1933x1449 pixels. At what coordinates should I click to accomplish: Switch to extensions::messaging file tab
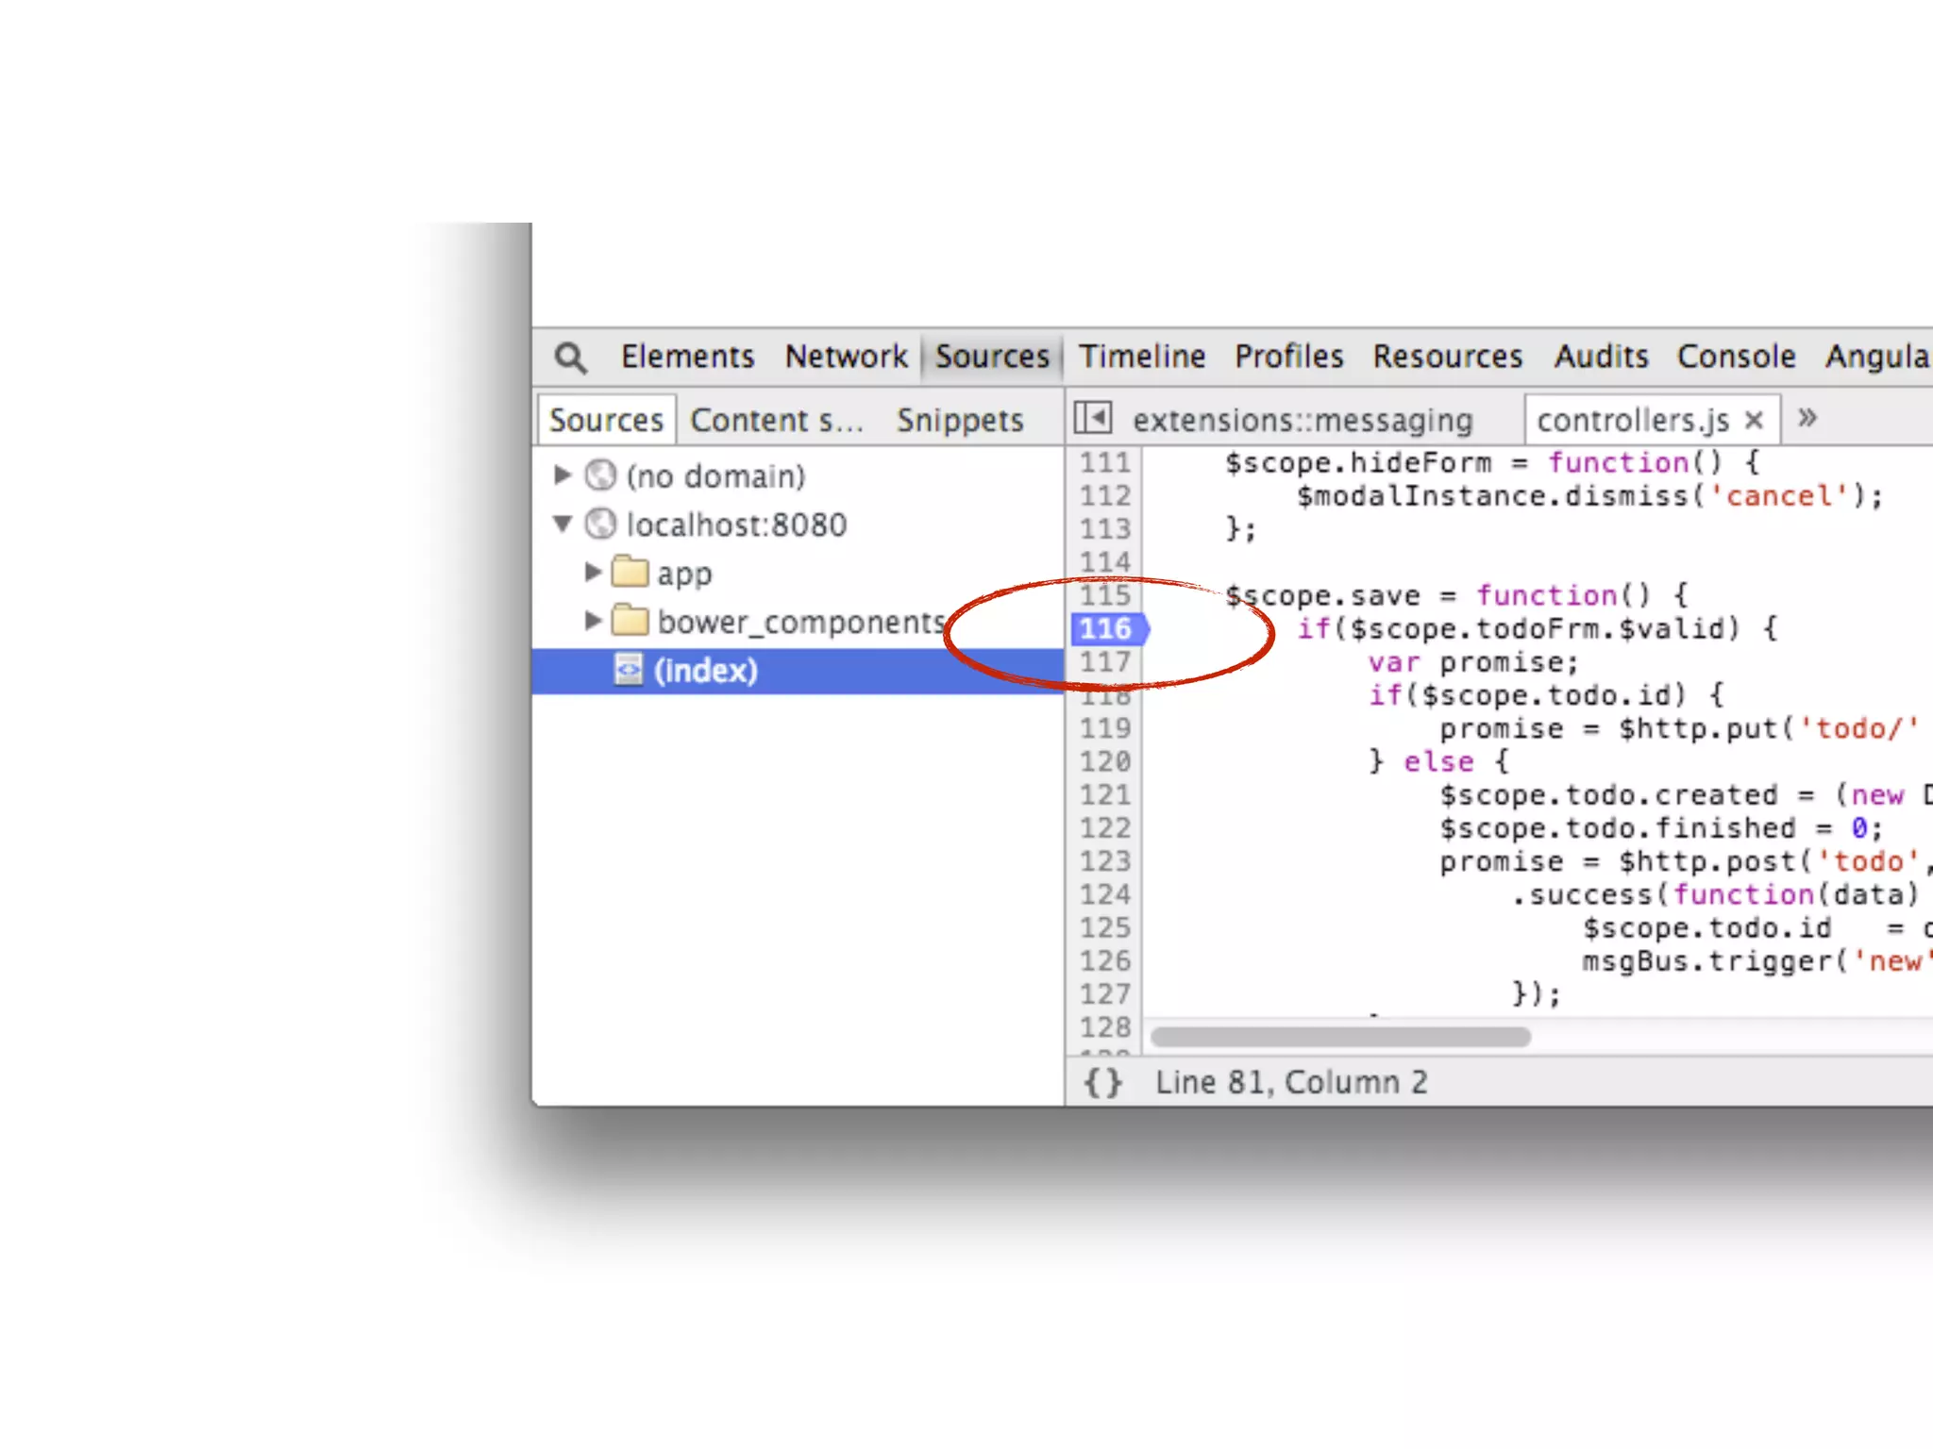(1303, 420)
